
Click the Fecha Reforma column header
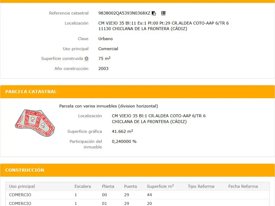pyautogui.click(x=243, y=186)
